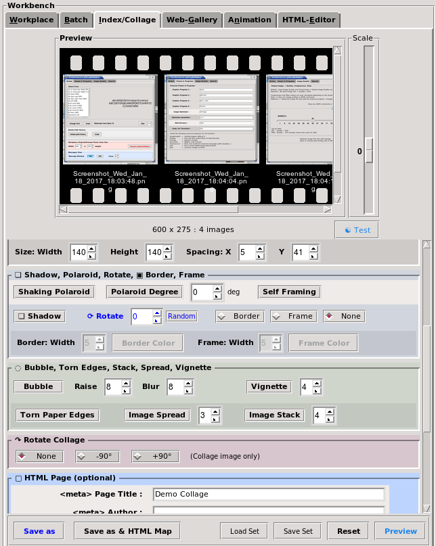Image resolution: width=436 pixels, height=546 pixels.
Task: Click the Save Set button
Action: 298,531
